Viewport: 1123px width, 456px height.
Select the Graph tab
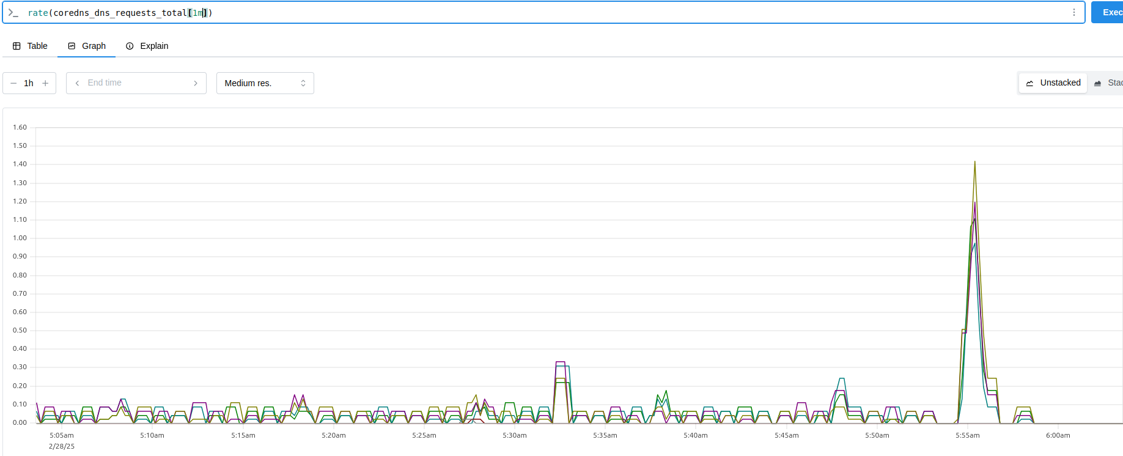coord(87,46)
